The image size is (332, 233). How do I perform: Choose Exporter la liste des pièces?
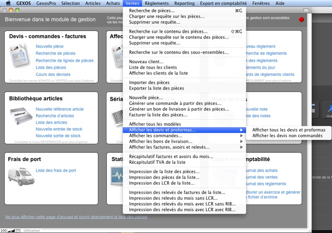click(x=184, y=88)
